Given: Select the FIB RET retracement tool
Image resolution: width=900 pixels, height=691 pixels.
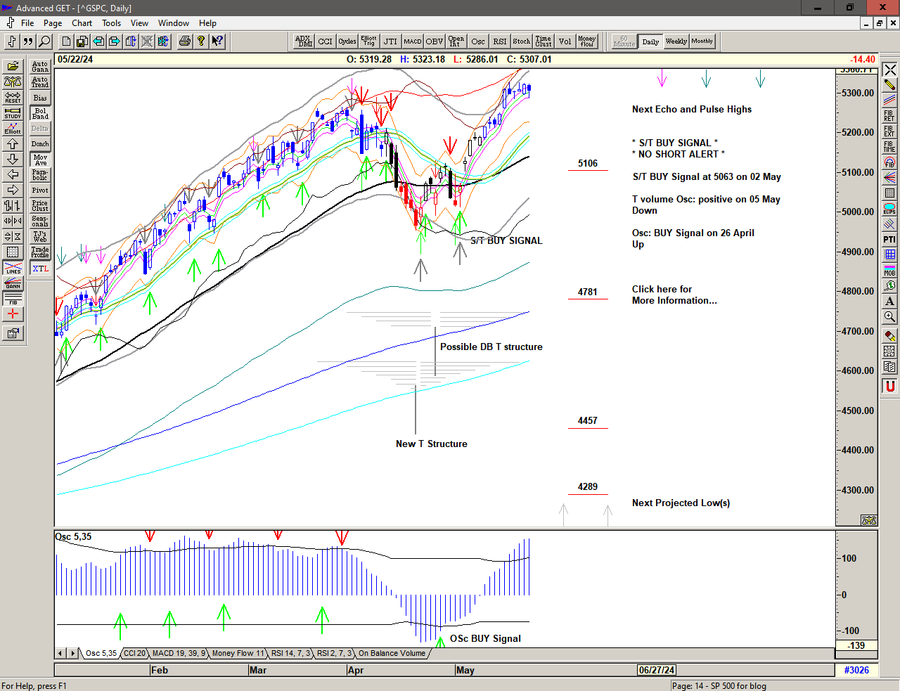Looking at the screenshot, I should (889, 116).
